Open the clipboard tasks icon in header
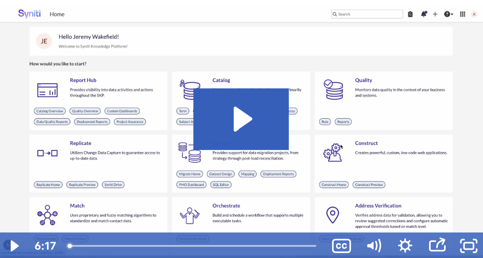Image resolution: width=483 pixels, height=258 pixels. coord(410,14)
